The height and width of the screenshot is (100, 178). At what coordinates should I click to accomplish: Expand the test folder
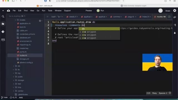point(13,84)
